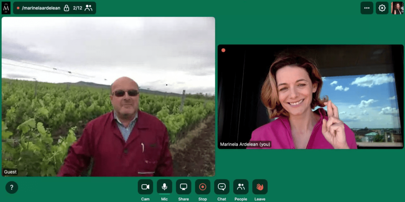The width and height of the screenshot is (405, 202).
Task: Toggle the room lock icon
Action: pos(66,8)
